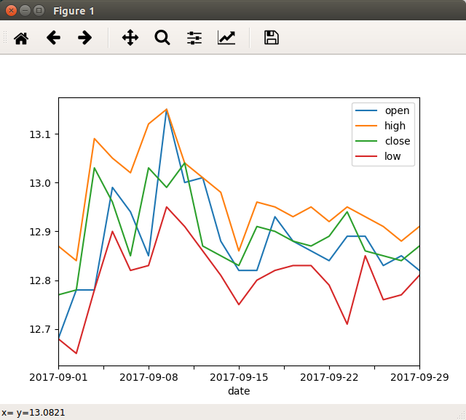This screenshot has width=466, height=420.
Task: Minimize the Figure 1 window
Action: click(x=25, y=11)
